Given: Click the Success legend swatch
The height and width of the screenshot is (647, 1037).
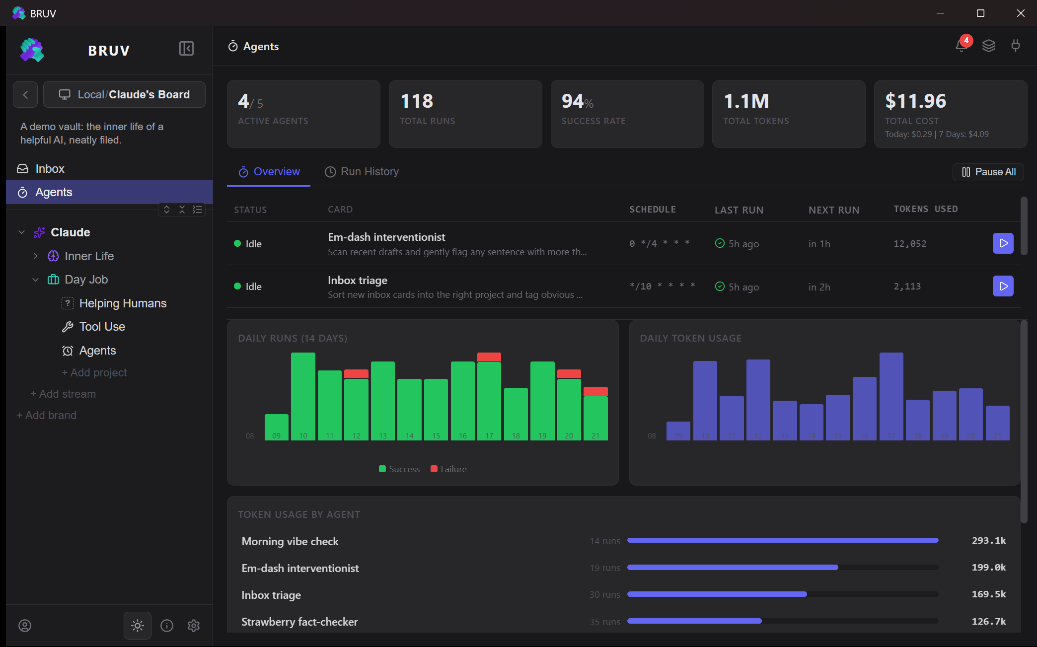Looking at the screenshot, I should tap(382, 469).
